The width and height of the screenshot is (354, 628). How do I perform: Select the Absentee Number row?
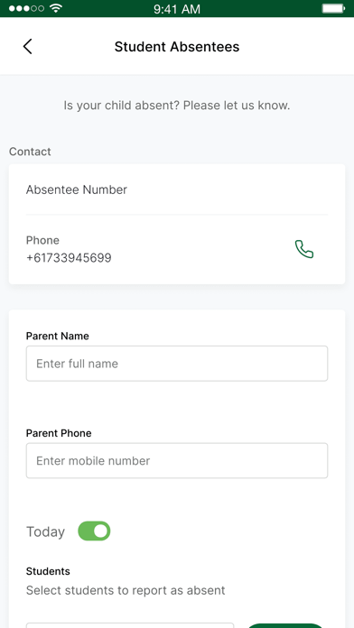[177, 189]
